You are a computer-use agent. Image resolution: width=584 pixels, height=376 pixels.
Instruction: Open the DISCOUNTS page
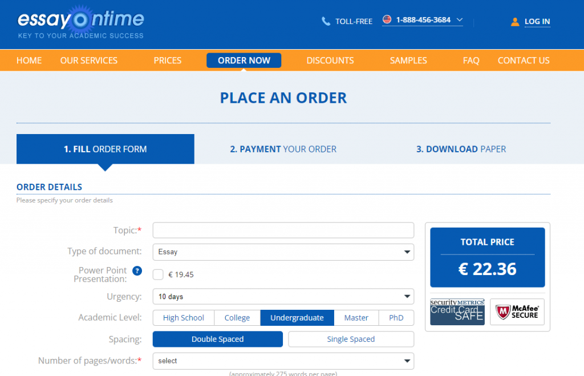coord(330,60)
